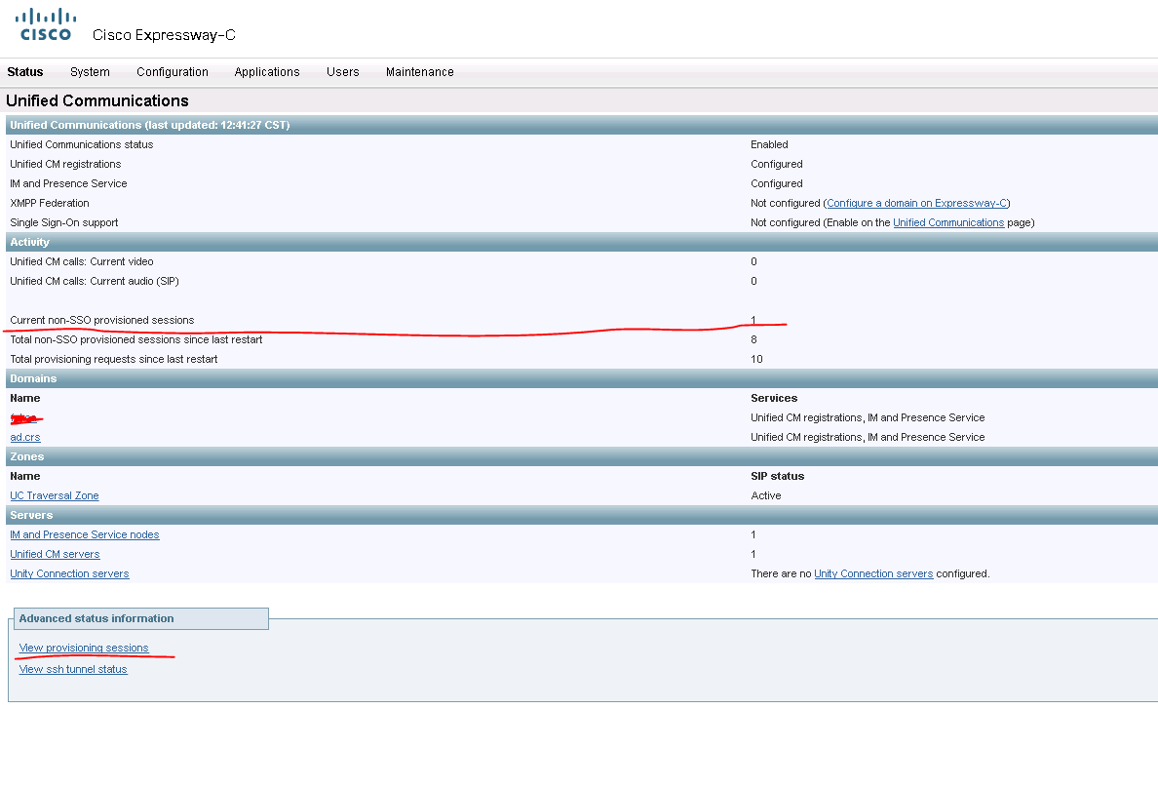Image resolution: width=1158 pixels, height=788 pixels.
Task: Click Unity Connection servers link in 'There are no' message
Action: point(873,573)
